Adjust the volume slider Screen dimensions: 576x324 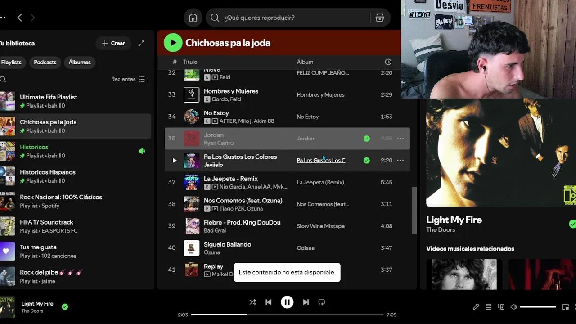[x=538, y=307]
